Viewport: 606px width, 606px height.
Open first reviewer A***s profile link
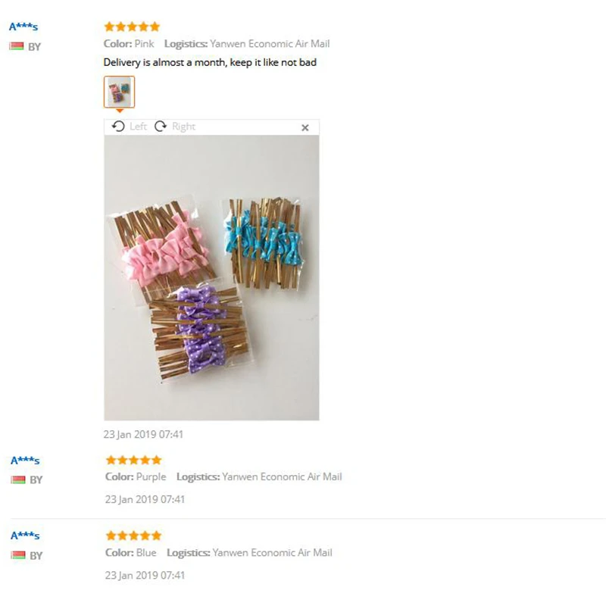coord(23,27)
